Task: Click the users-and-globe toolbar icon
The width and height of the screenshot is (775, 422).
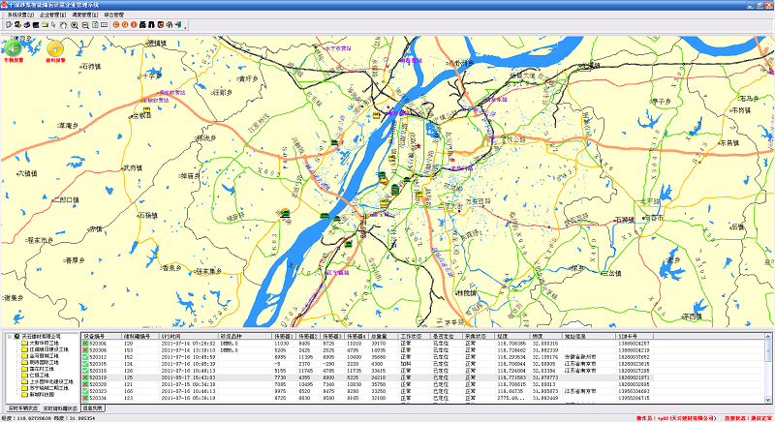Action: coord(17,24)
